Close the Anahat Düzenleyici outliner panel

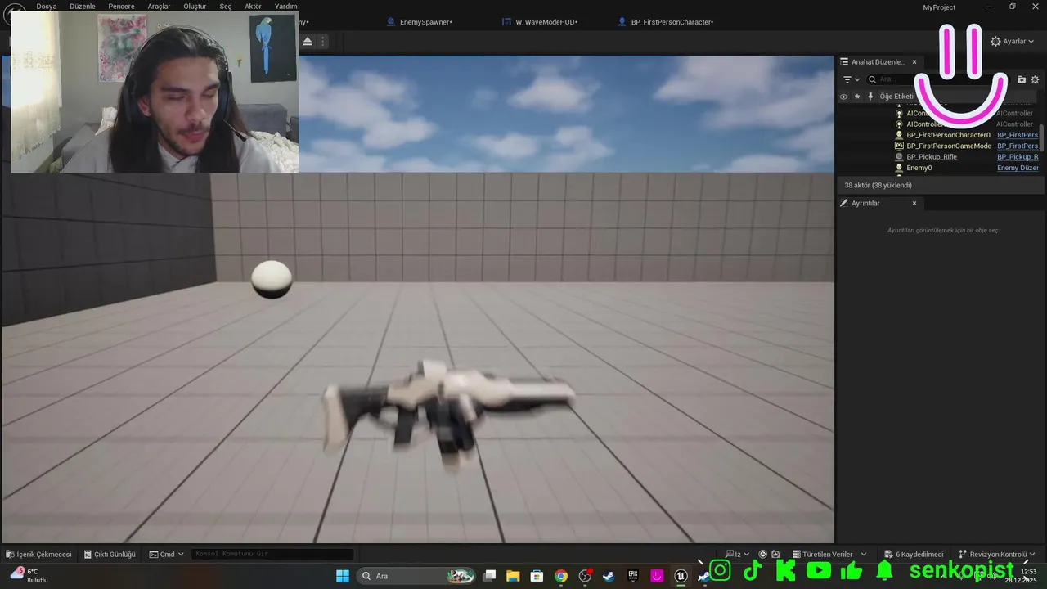tap(914, 61)
